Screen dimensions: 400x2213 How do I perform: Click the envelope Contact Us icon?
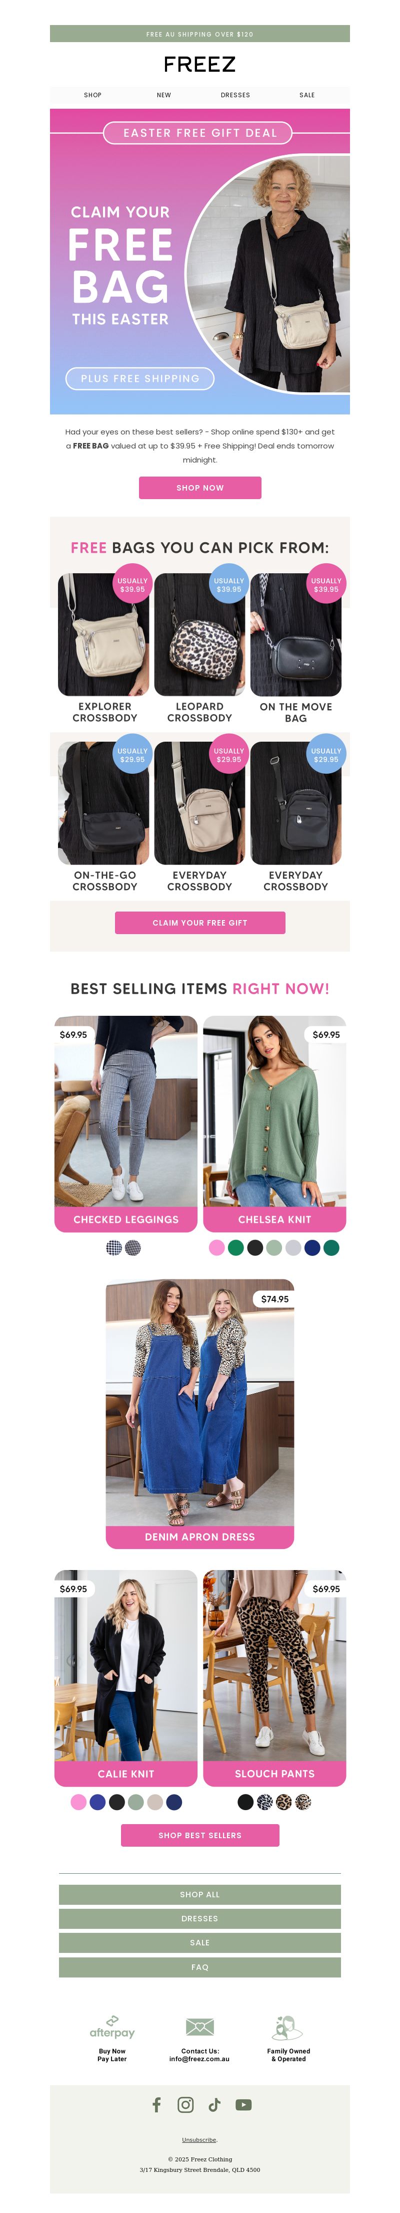pos(199,2027)
